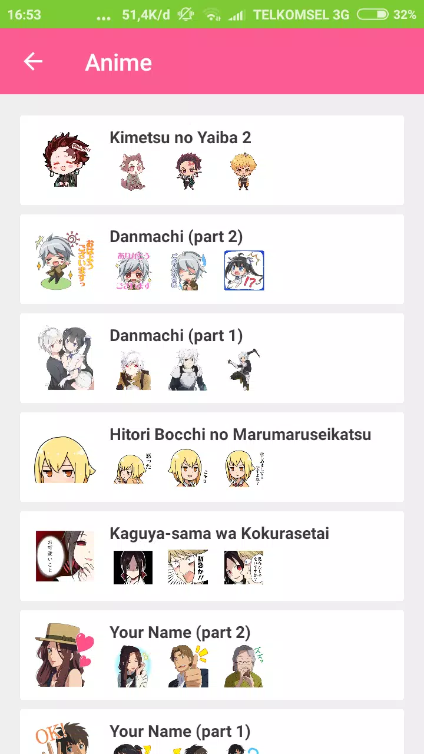Select the middle blonde girl sticker in Hitori Bocchi
This screenshot has width=424, height=754.
pyautogui.click(x=188, y=468)
